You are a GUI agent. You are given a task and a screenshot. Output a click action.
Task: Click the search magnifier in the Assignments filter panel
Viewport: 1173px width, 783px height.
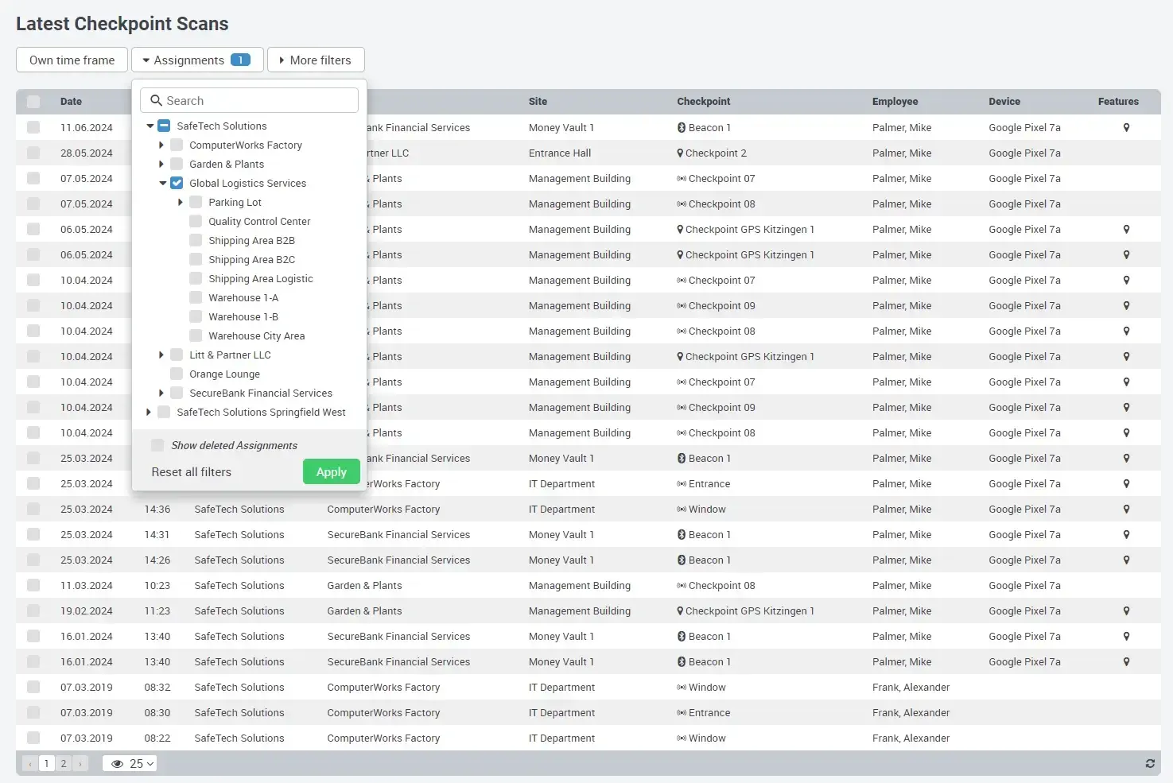pyautogui.click(x=156, y=100)
